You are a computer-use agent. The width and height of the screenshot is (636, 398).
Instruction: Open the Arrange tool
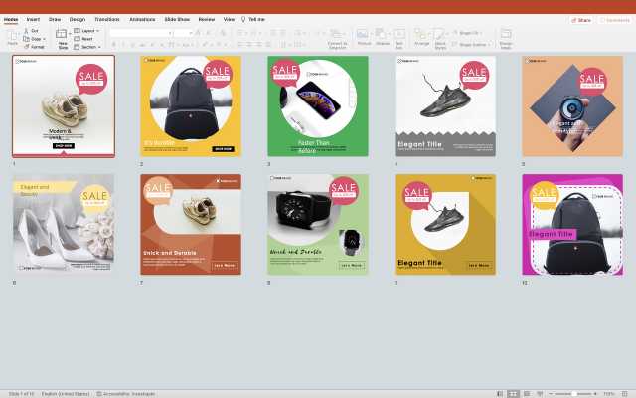422,36
